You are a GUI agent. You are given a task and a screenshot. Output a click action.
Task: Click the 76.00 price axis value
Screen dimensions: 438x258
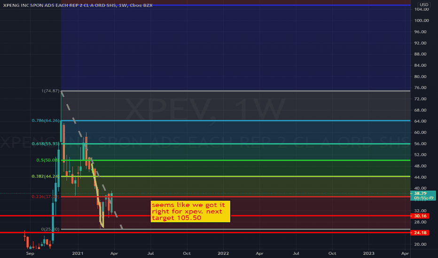click(x=421, y=88)
